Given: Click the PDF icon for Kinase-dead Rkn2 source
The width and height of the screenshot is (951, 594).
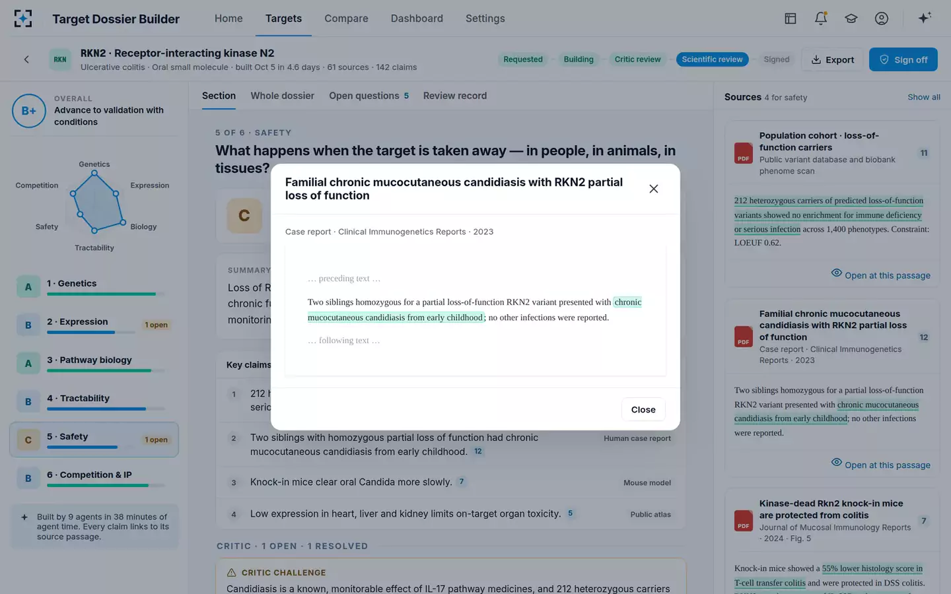Looking at the screenshot, I should [x=744, y=521].
